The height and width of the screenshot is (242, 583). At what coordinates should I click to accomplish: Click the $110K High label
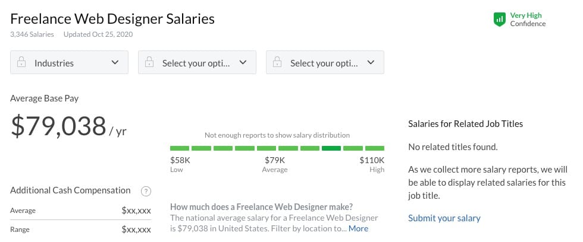(372, 160)
